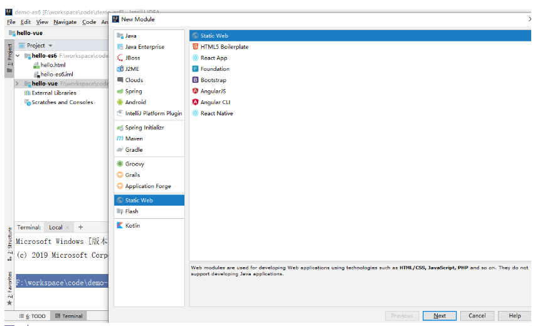
Task: Select Bootstrap text in template list
Action: 213,80
